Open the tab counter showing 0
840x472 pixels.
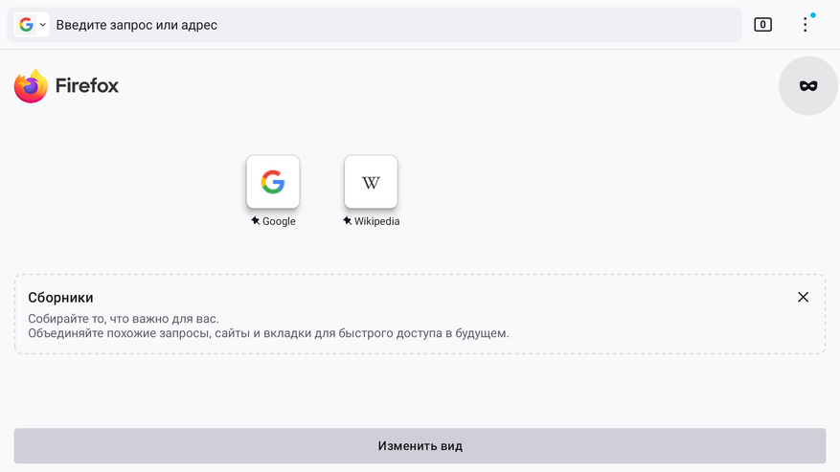pos(762,25)
